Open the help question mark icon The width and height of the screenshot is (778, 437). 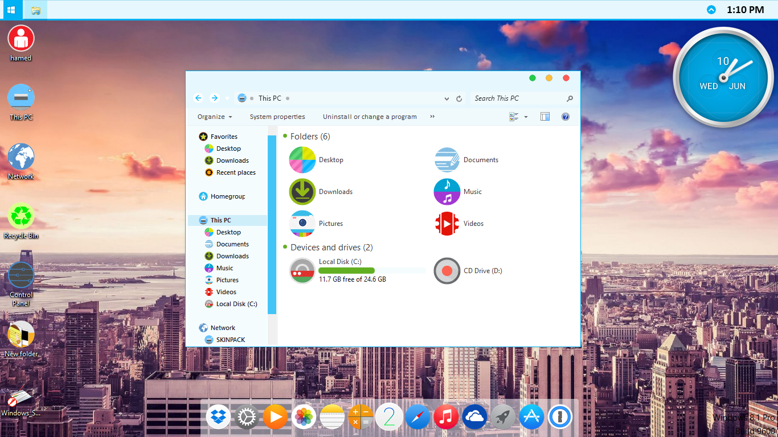click(x=566, y=117)
